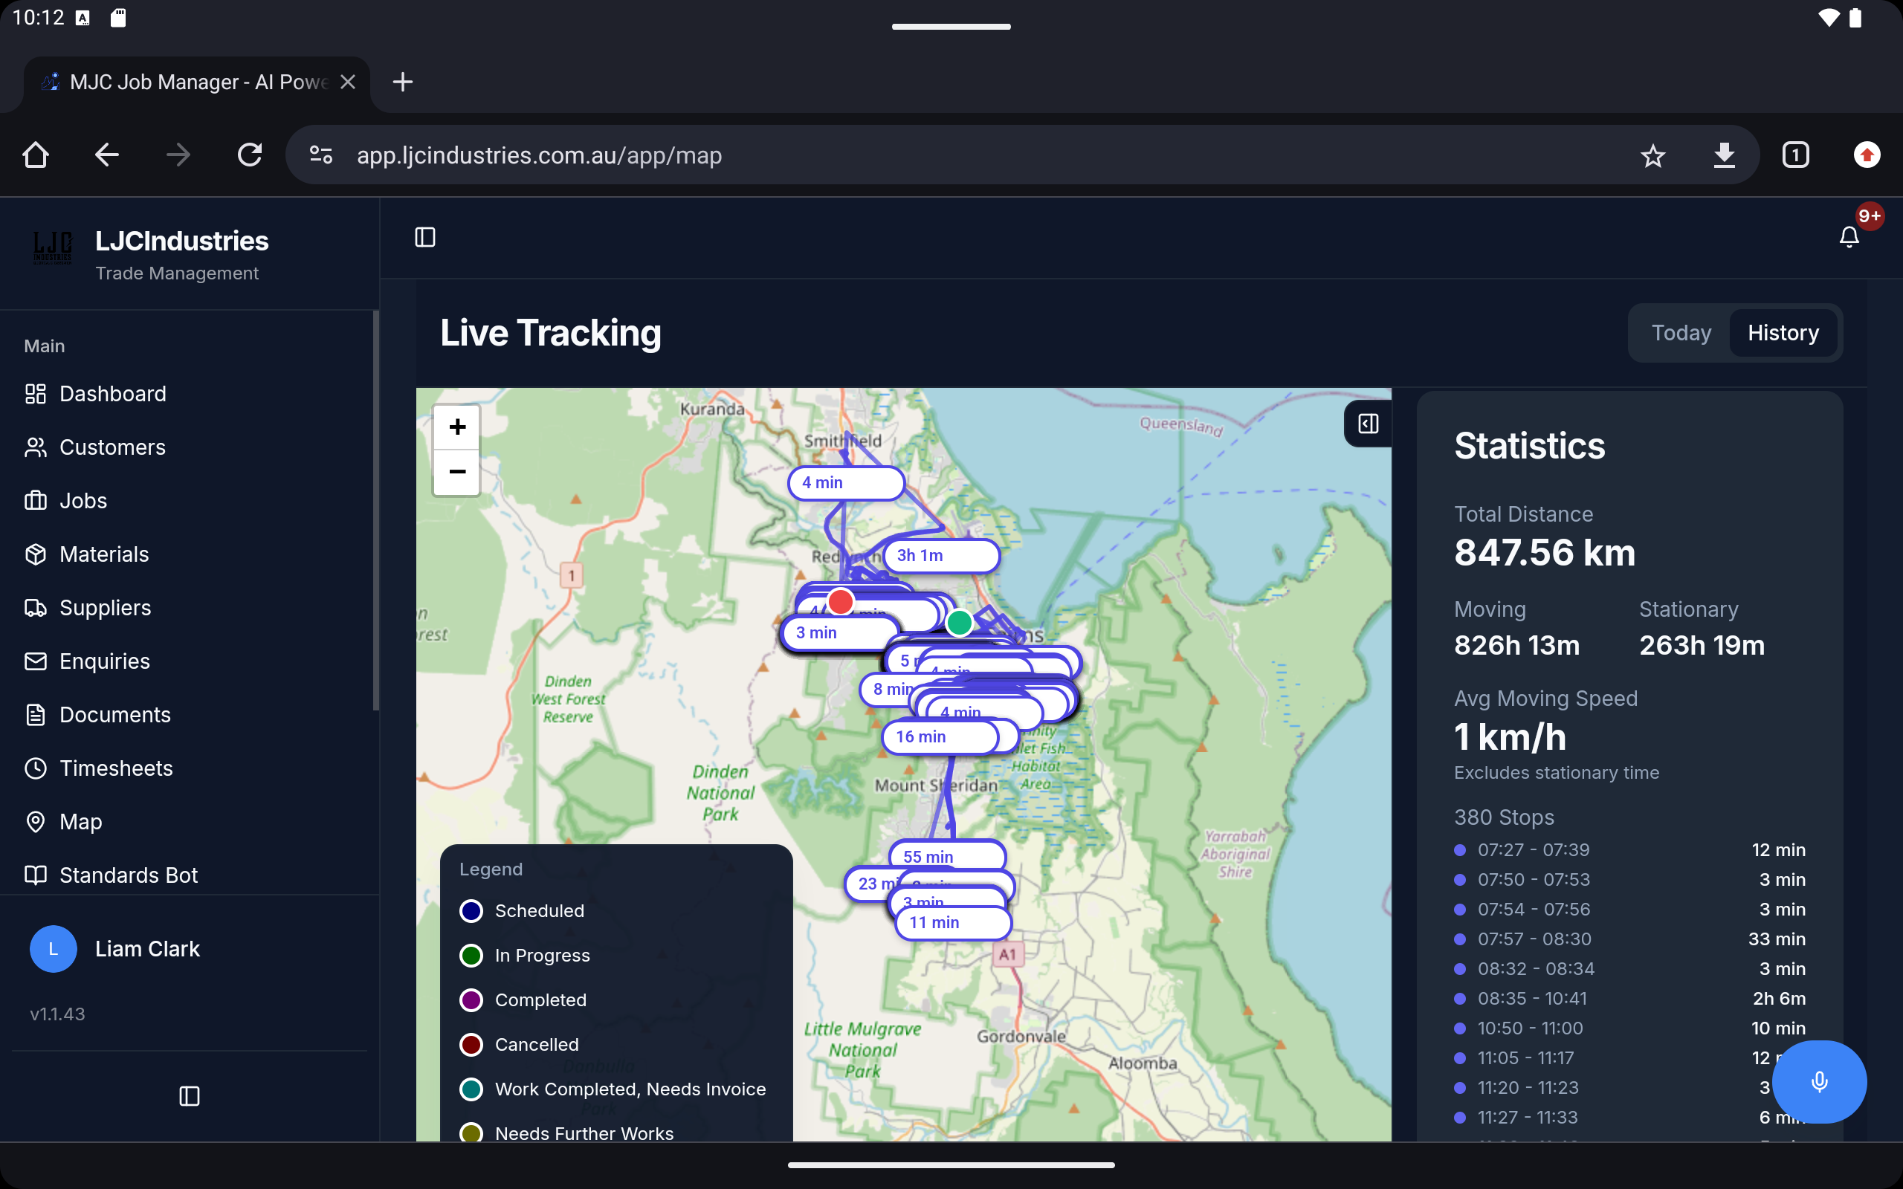
Task: Open browser tab switcher
Action: (1795, 155)
